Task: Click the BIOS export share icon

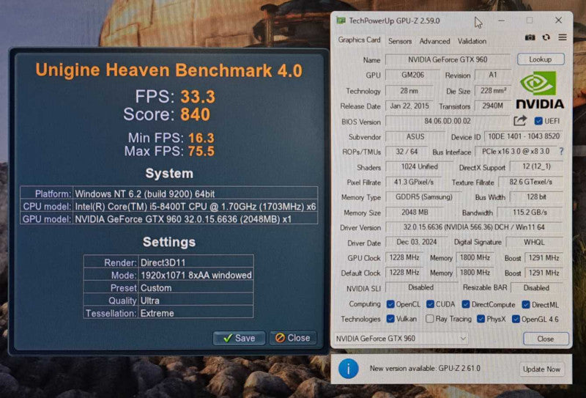Action: [x=520, y=120]
